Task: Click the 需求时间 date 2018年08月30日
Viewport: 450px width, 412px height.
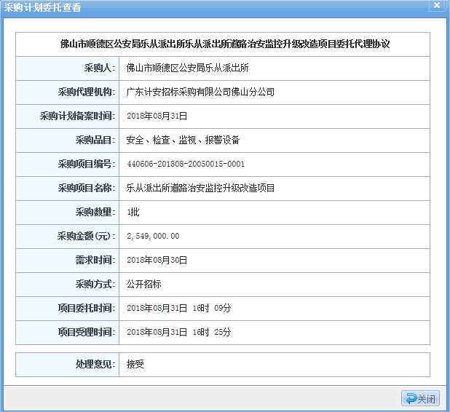Action: (157, 260)
